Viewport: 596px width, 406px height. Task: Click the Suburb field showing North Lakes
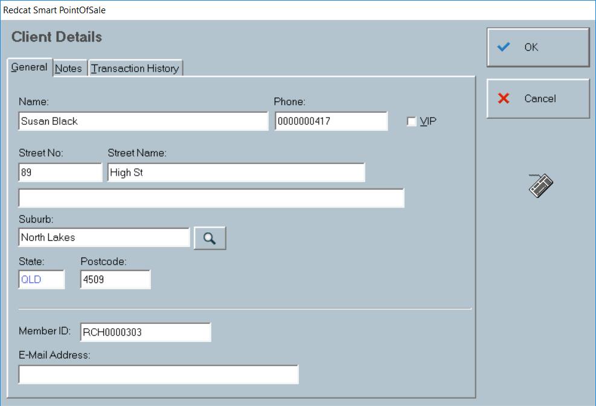[104, 238]
